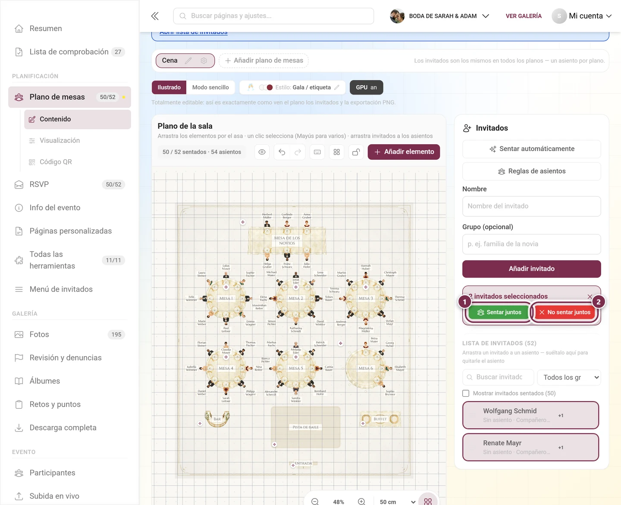Open Resumen from the sidebar
621x505 pixels.
coord(69,28)
